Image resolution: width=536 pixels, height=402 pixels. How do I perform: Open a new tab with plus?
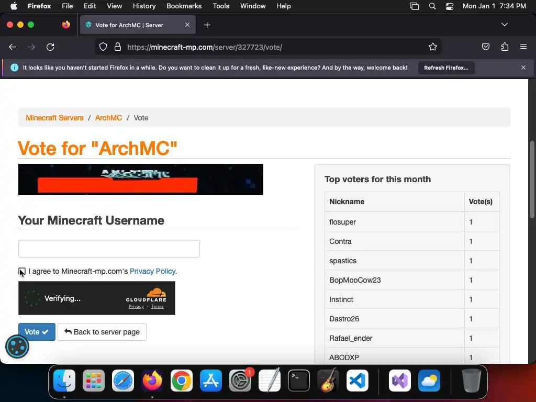(x=207, y=25)
